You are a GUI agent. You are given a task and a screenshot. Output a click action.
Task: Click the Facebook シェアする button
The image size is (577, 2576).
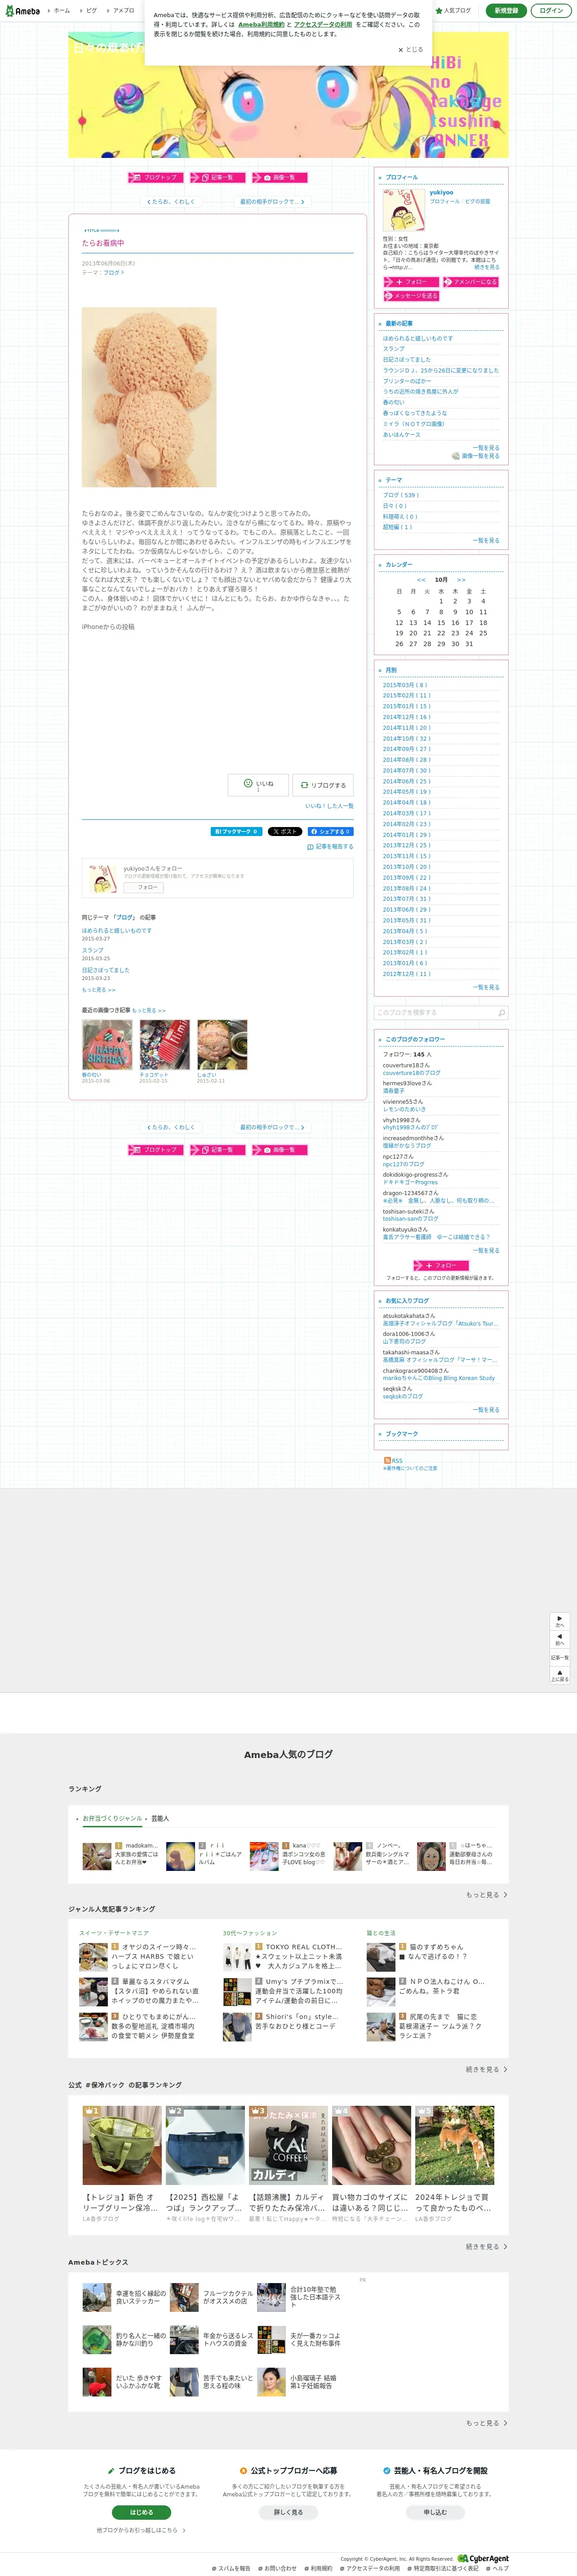329,831
